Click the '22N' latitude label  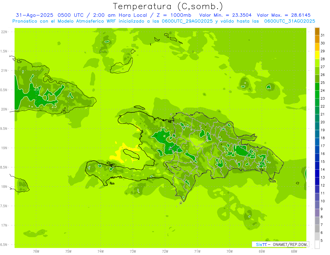[5, 32]
